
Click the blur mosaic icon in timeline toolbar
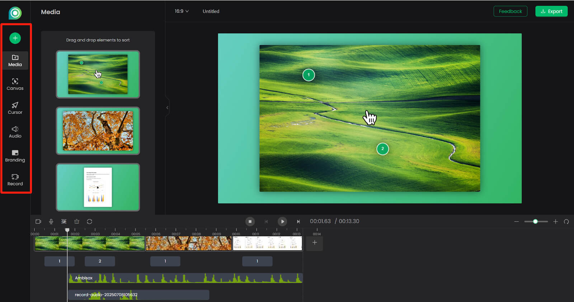point(64,221)
